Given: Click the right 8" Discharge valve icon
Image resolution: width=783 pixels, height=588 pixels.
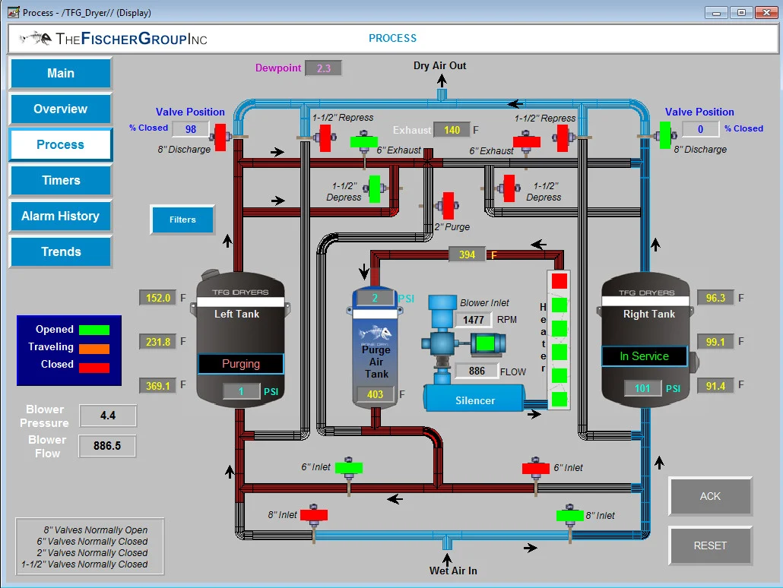Looking at the screenshot, I should click(x=666, y=134).
